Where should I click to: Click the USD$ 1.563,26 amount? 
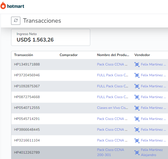[x=35, y=40]
